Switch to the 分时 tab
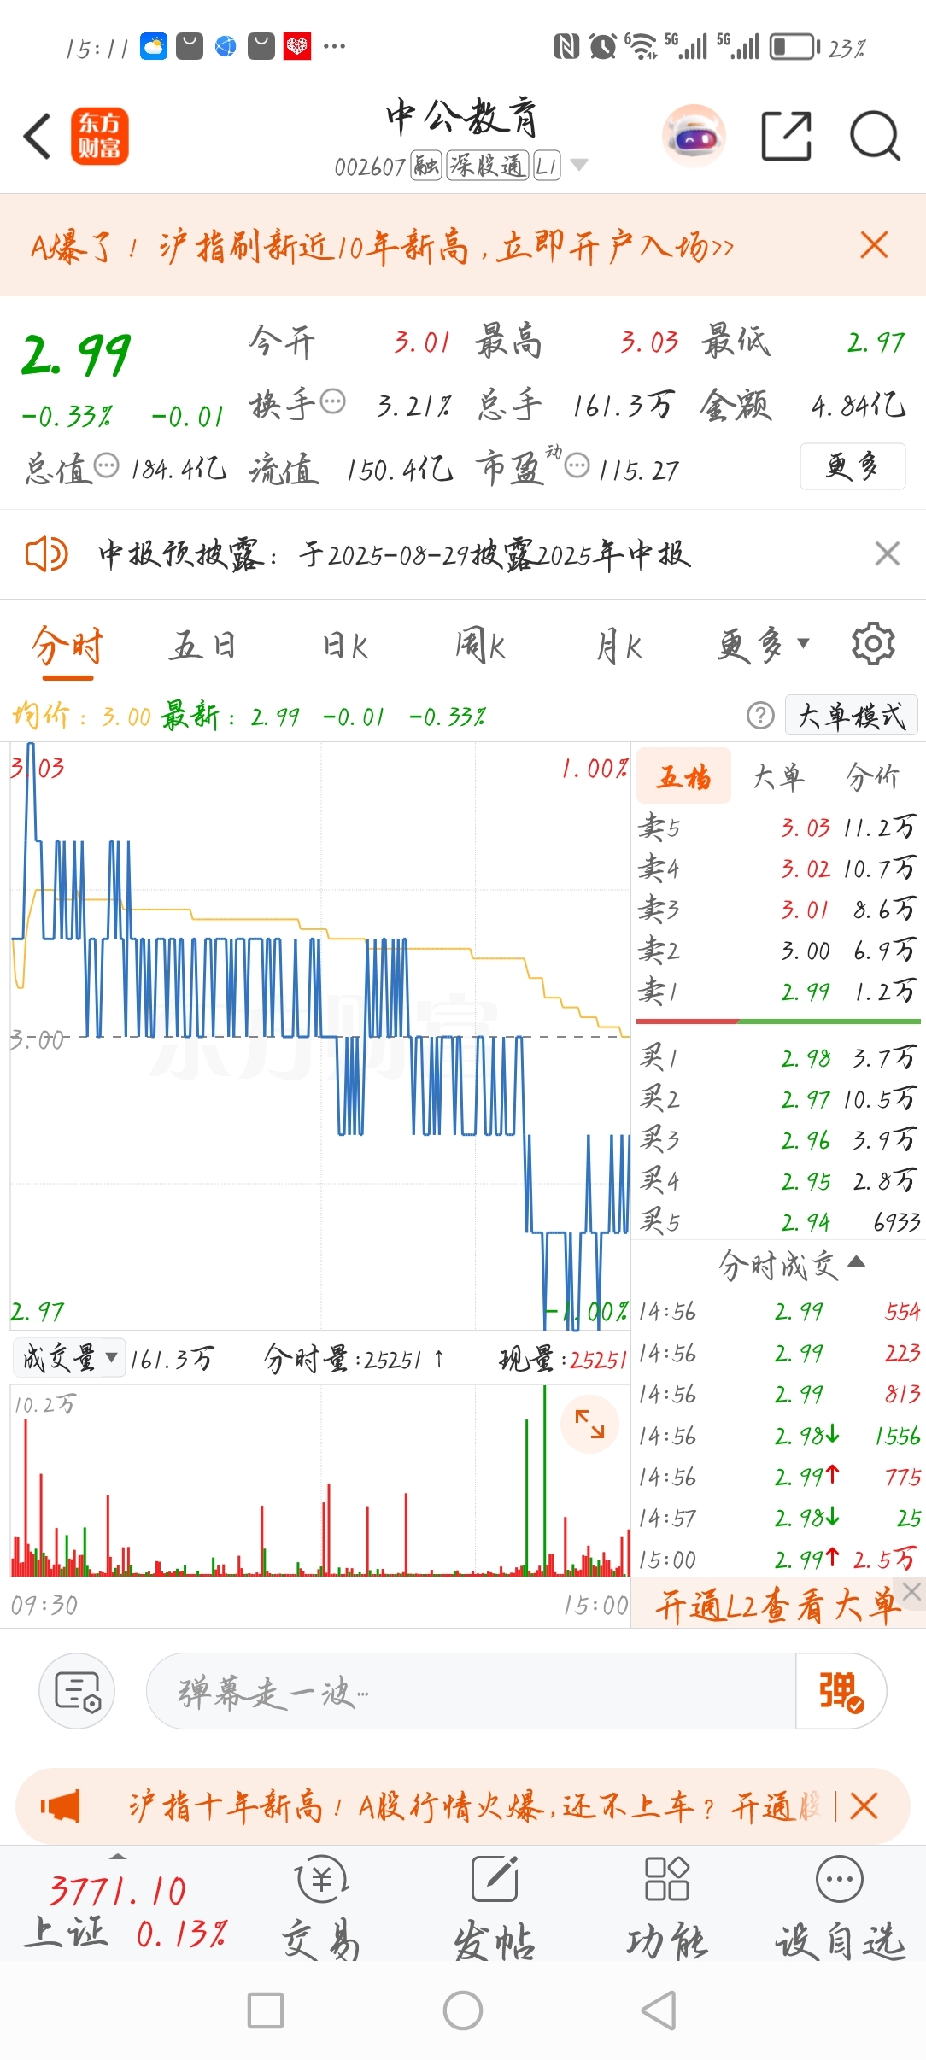This screenshot has height=2060, width=926. click(67, 646)
